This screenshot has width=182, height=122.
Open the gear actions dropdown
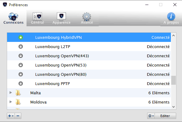point(151,116)
